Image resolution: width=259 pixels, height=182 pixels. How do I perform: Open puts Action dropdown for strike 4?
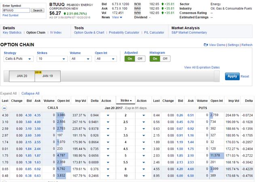click(144, 142)
